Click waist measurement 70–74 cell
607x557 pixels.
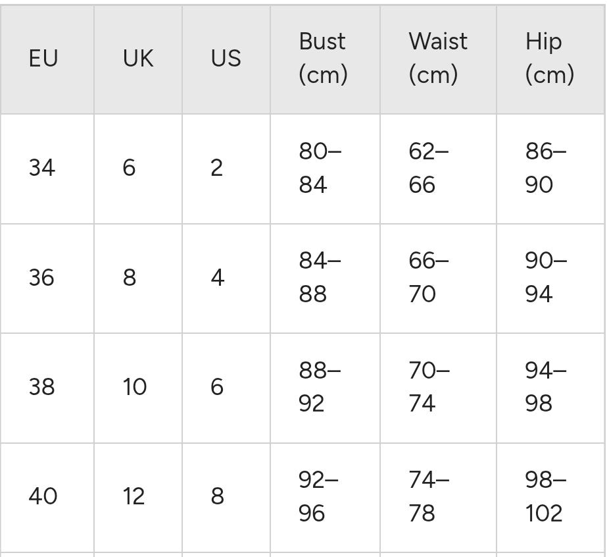click(x=429, y=386)
